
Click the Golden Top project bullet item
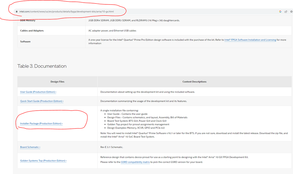[138, 124]
